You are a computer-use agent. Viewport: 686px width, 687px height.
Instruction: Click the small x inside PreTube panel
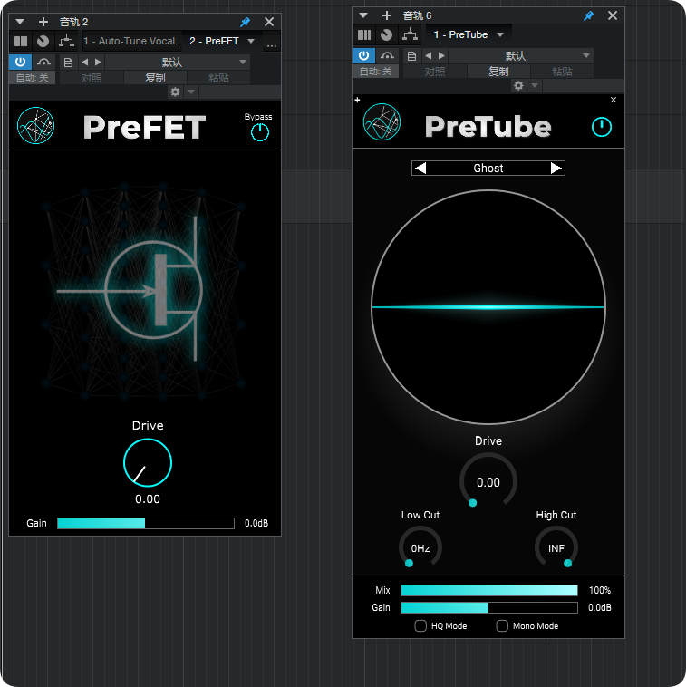(614, 100)
